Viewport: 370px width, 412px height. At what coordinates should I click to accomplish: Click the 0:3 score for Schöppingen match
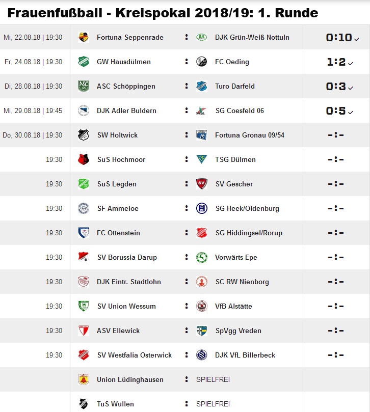point(336,86)
